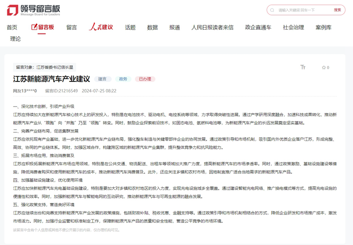Open 案例库 case library nav item
The width and height of the screenshot is (353, 245).
click(x=323, y=27)
